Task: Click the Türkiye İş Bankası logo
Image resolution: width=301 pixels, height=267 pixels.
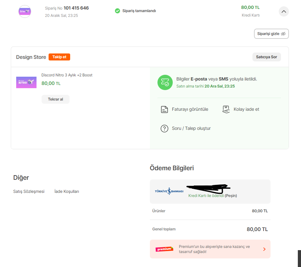Action: (x=169, y=191)
